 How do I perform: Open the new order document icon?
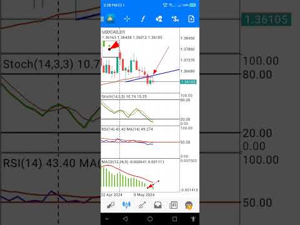191,19
